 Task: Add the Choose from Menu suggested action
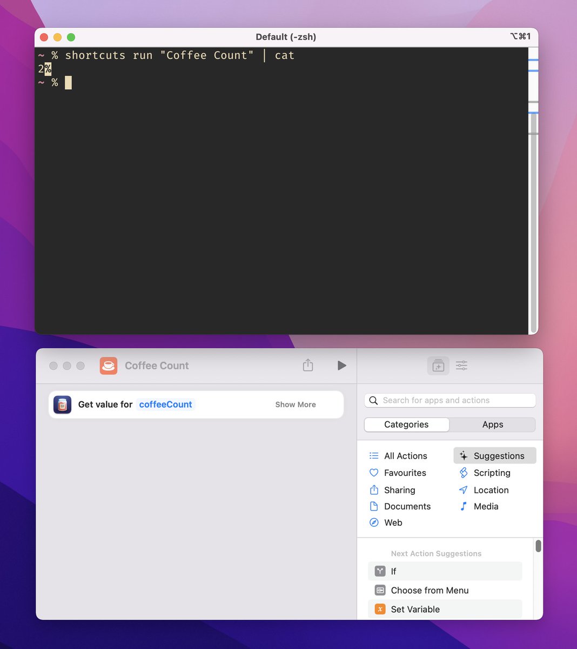(x=445, y=590)
